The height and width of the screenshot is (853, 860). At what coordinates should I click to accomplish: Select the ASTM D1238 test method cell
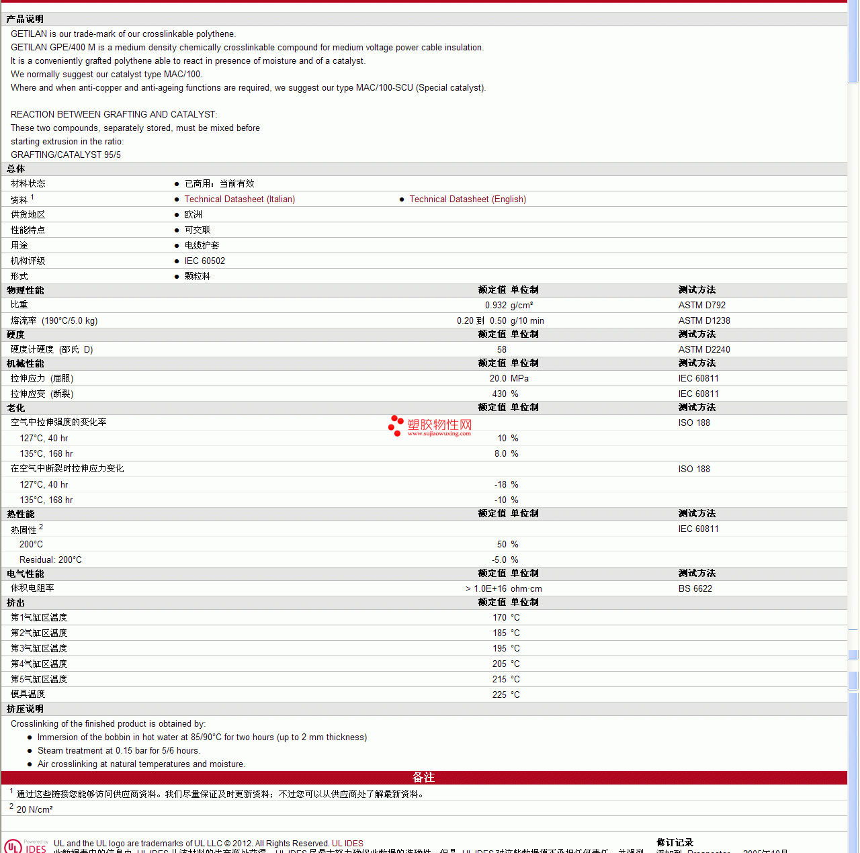[x=703, y=321]
